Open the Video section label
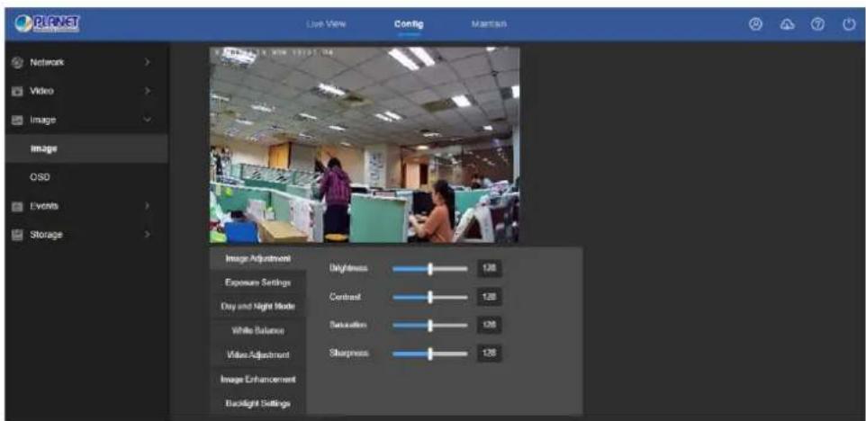 pyautogui.click(x=41, y=91)
